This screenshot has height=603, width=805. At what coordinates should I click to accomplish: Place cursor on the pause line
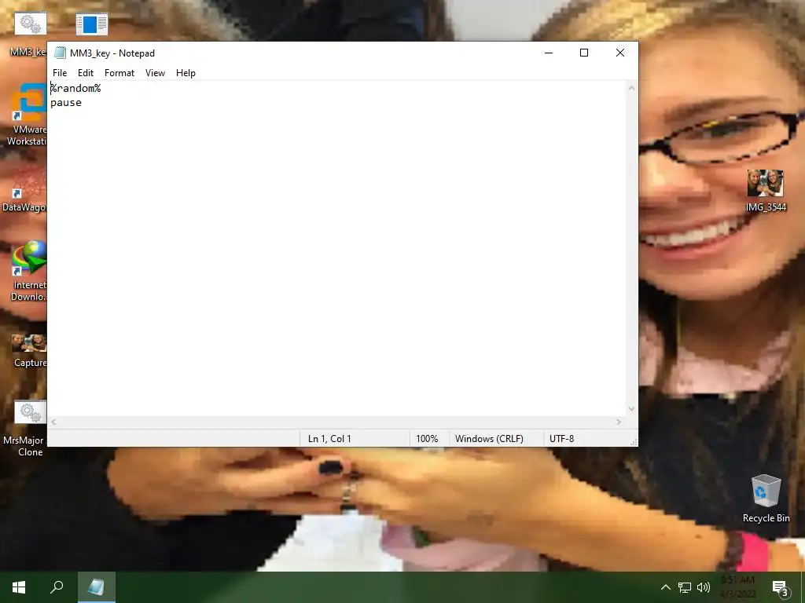pyautogui.click(x=66, y=103)
